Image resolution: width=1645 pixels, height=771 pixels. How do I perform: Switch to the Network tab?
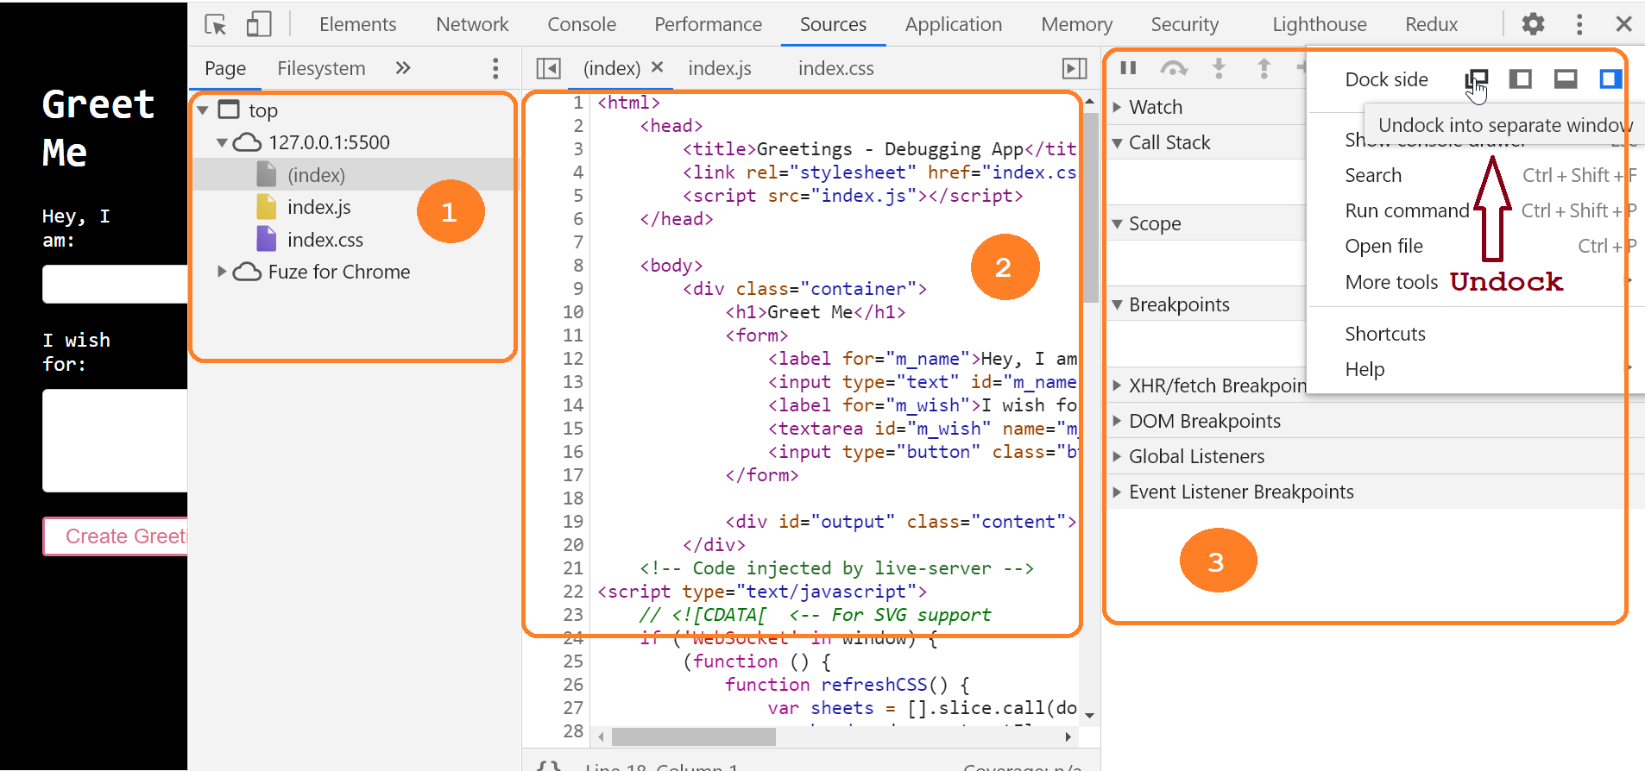(x=472, y=24)
